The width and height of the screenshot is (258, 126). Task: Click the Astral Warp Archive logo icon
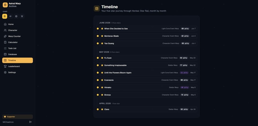[x=5, y=5]
